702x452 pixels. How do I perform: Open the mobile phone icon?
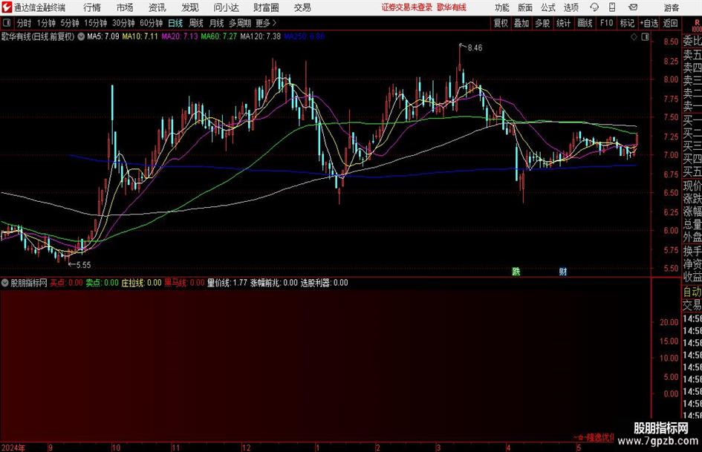pos(612,7)
